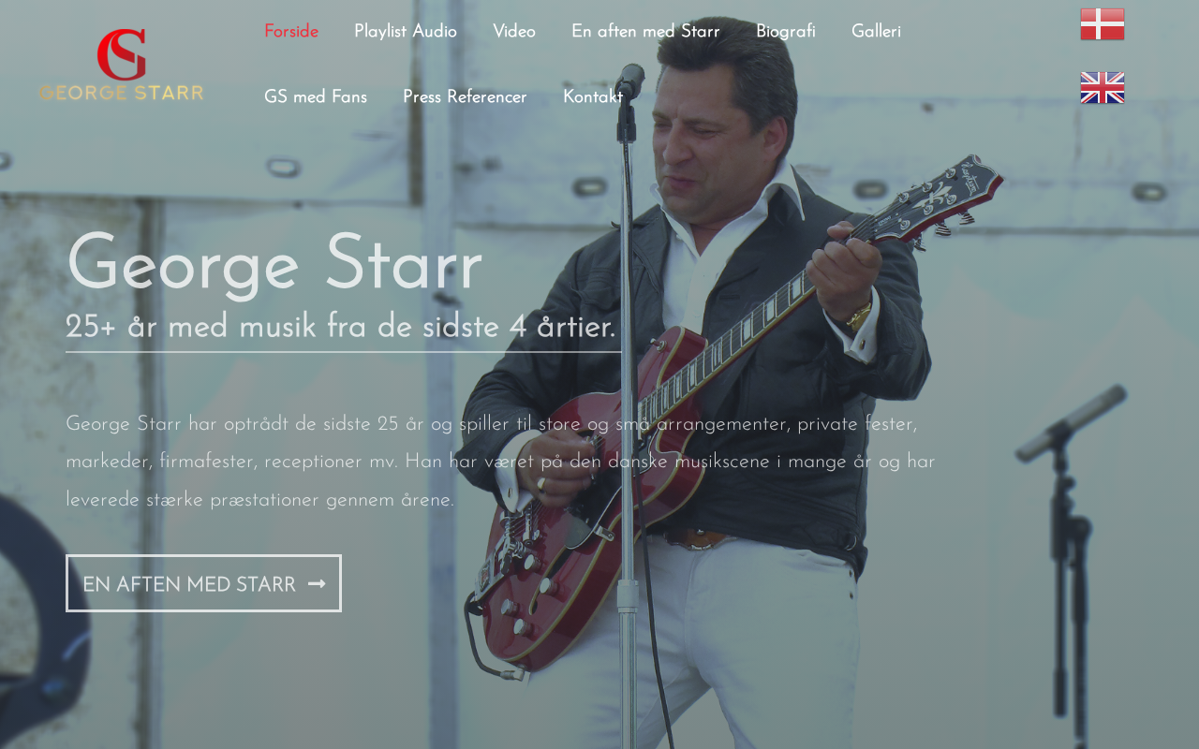Go to Press Referencer
1199x749 pixels.
click(465, 97)
